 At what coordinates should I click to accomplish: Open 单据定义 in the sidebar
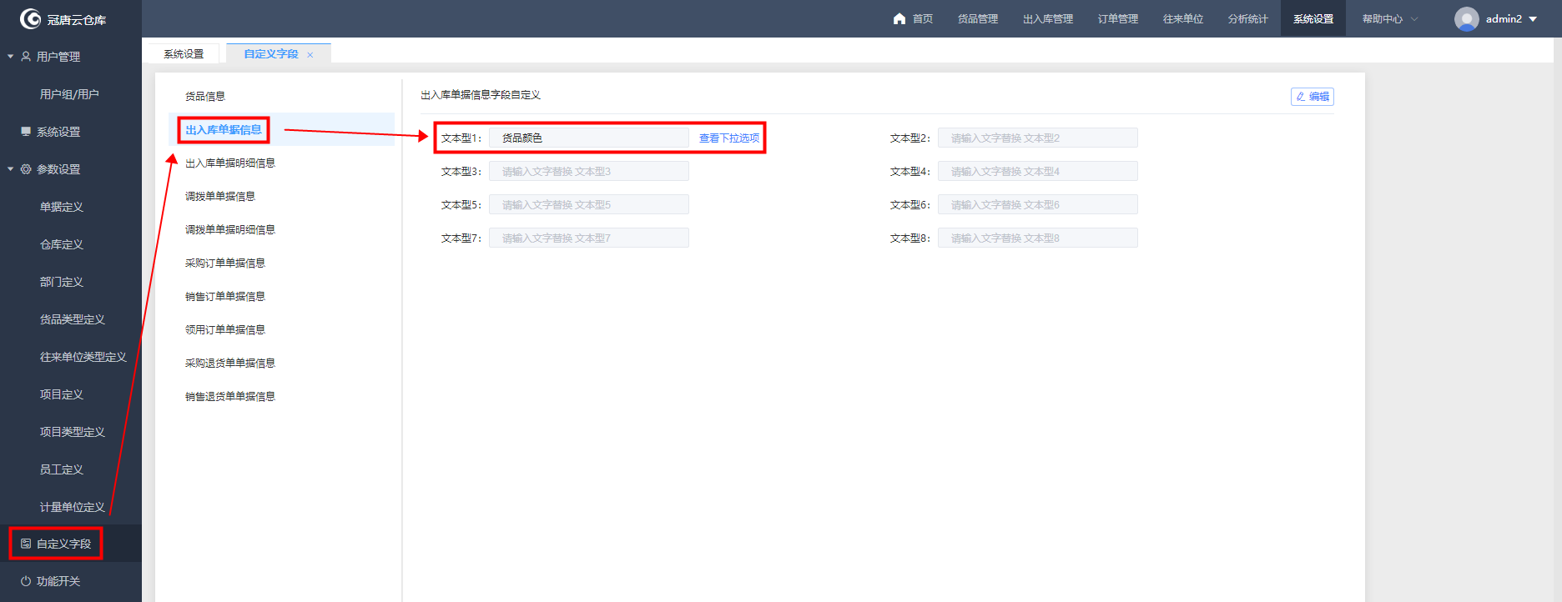62,207
